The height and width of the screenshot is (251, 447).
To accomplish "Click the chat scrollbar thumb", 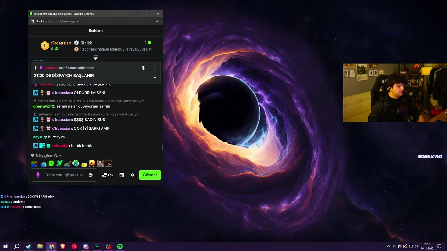I will pos(162,147).
